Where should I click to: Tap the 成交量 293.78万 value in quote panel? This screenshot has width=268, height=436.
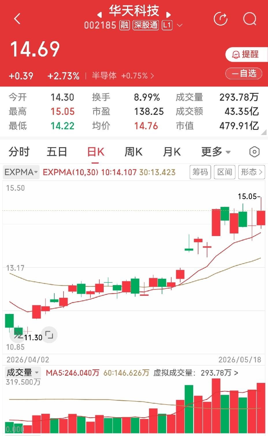(239, 97)
